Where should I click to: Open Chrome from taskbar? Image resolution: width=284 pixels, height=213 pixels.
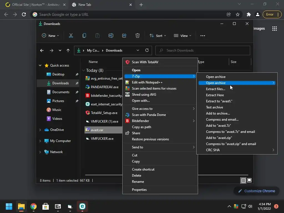[34, 206]
